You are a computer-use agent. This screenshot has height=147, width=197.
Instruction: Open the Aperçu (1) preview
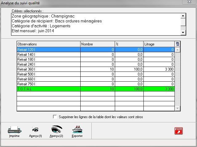(35, 130)
